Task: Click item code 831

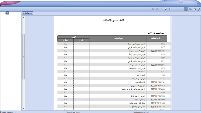Action: click(x=163, y=72)
